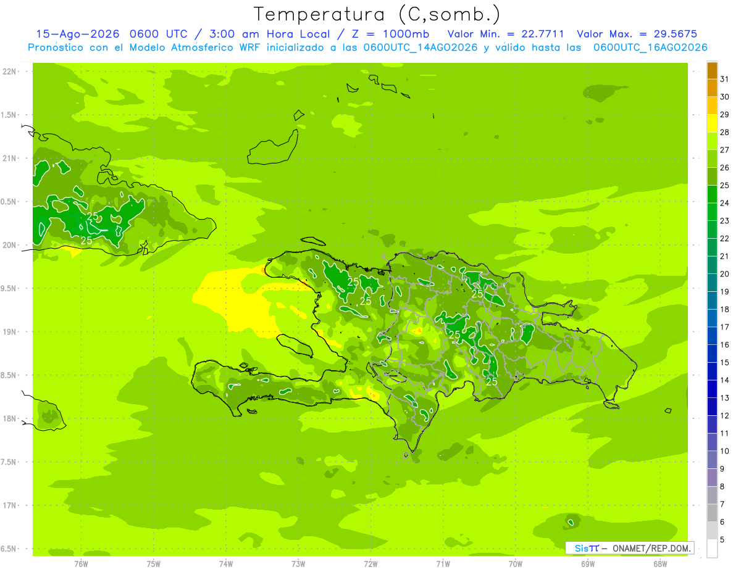Click the blue "SisTT" logo text
This screenshot has height=572, width=741.
[586, 548]
